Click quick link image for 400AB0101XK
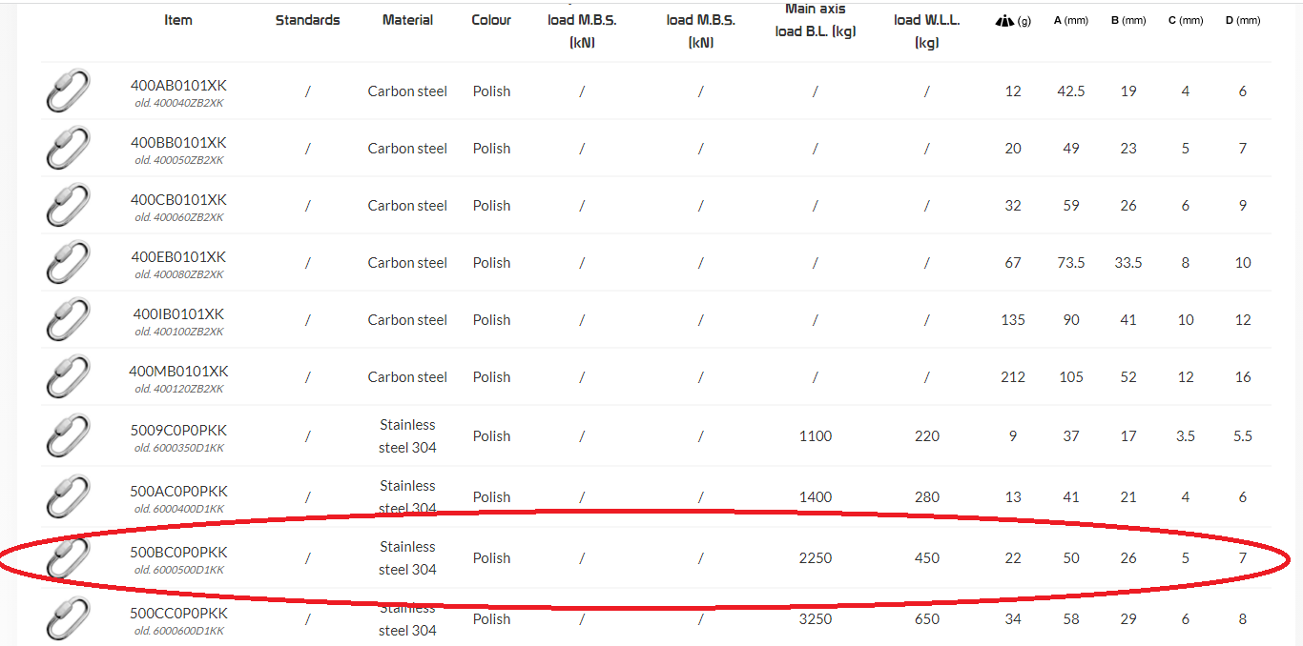This screenshot has height=646, width=1303. [67, 91]
